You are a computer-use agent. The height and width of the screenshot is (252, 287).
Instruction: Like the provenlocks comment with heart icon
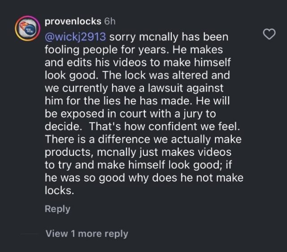(268, 34)
